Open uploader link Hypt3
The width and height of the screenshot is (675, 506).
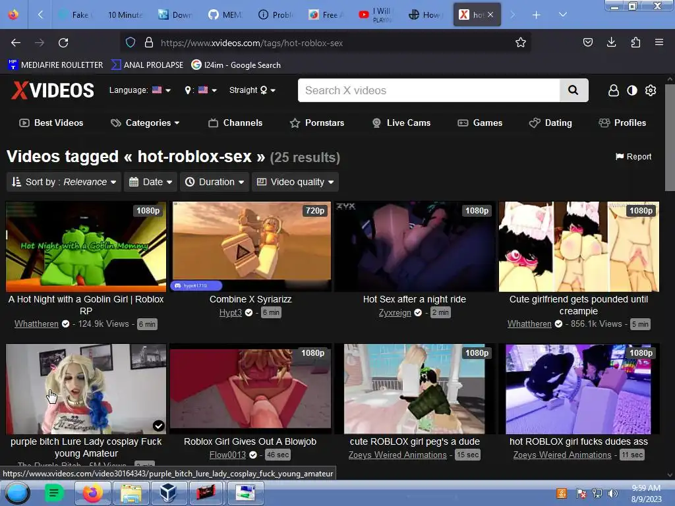pyautogui.click(x=231, y=313)
